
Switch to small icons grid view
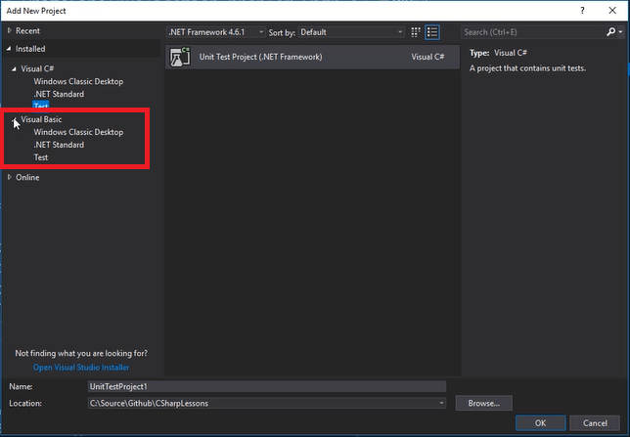click(416, 32)
